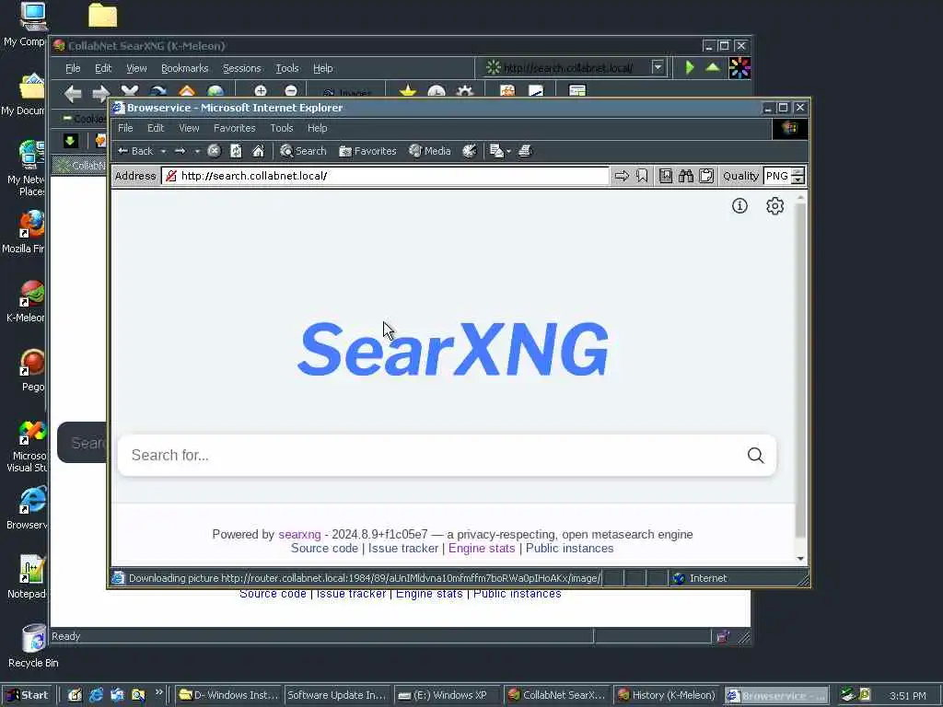Click the Edit page icon in IE toolbar
Image resolution: width=943 pixels, height=707 pixels.
point(495,151)
